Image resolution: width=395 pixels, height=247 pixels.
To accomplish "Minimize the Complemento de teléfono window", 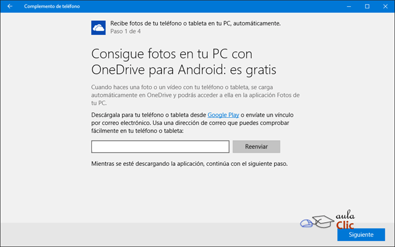I will coord(350,6).
